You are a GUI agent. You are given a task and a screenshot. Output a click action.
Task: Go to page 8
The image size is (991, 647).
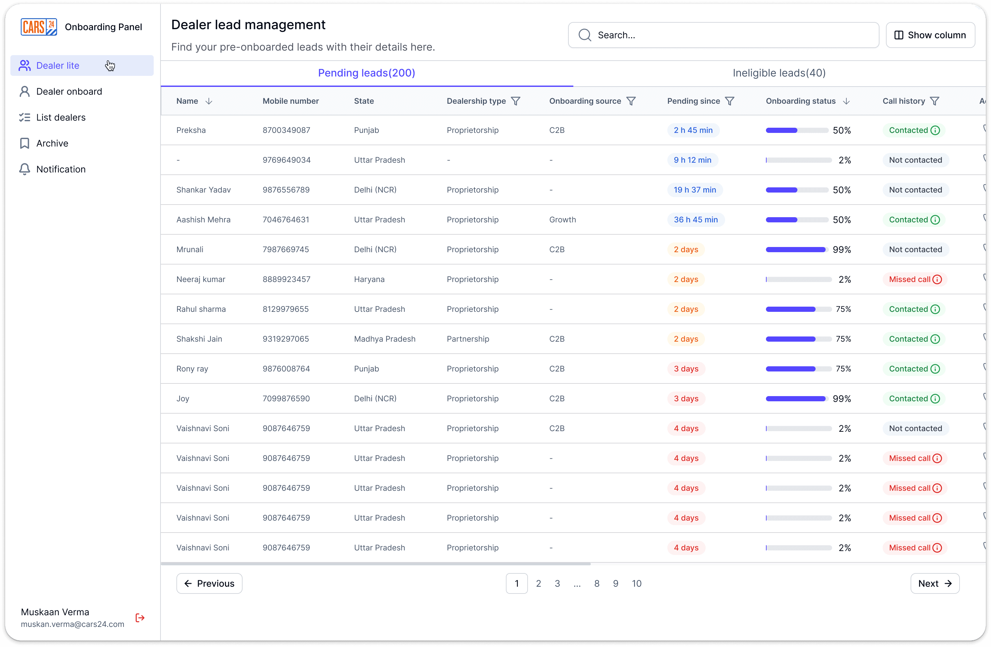pyautogui.click(x=597, y=583)
